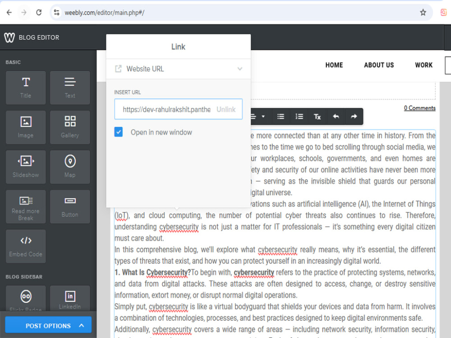Viewport: 451px width, 338px height.
Task: Open the WORK navigation item
Action: (423, 65)
